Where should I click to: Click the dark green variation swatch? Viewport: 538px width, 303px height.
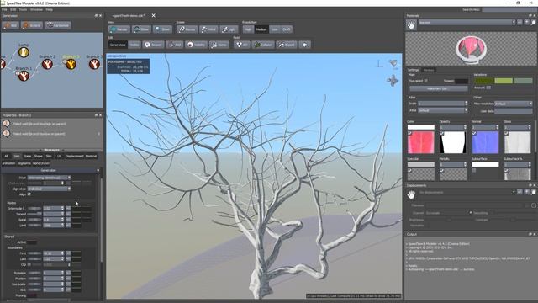(484, 81)
